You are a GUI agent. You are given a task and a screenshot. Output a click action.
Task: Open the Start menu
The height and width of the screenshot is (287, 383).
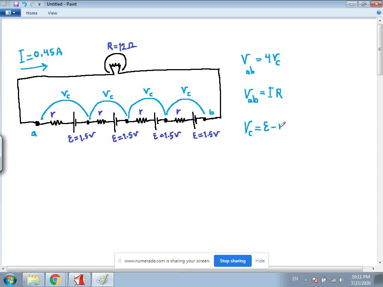click(x=9, y=279)
